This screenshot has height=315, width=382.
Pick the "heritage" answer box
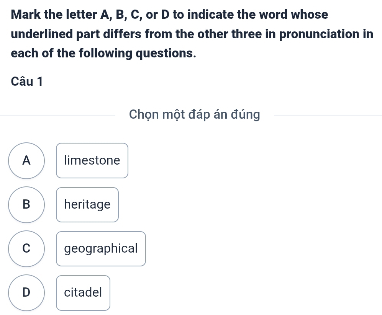pyautogui.click(x=87, y=205)
